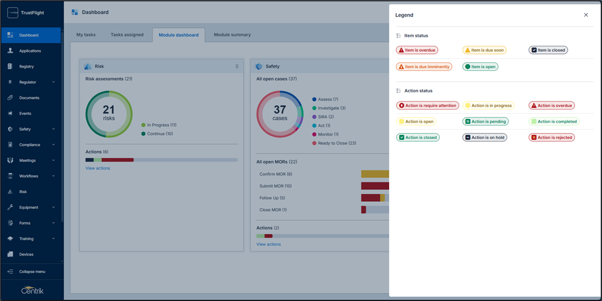This screenshot has width=602, height=301.
Task: Click View actions link in Safety card
Action: (x=269, y=244)
